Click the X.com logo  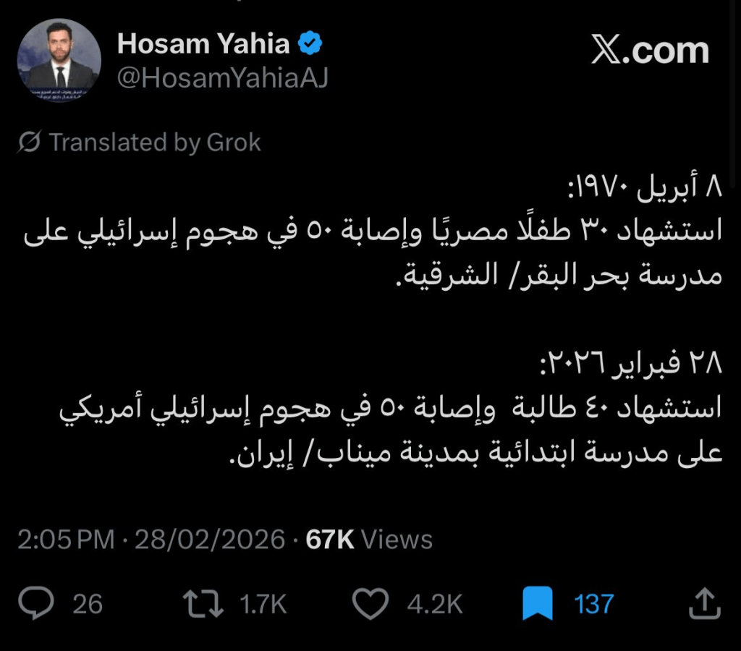pos(650,51)
